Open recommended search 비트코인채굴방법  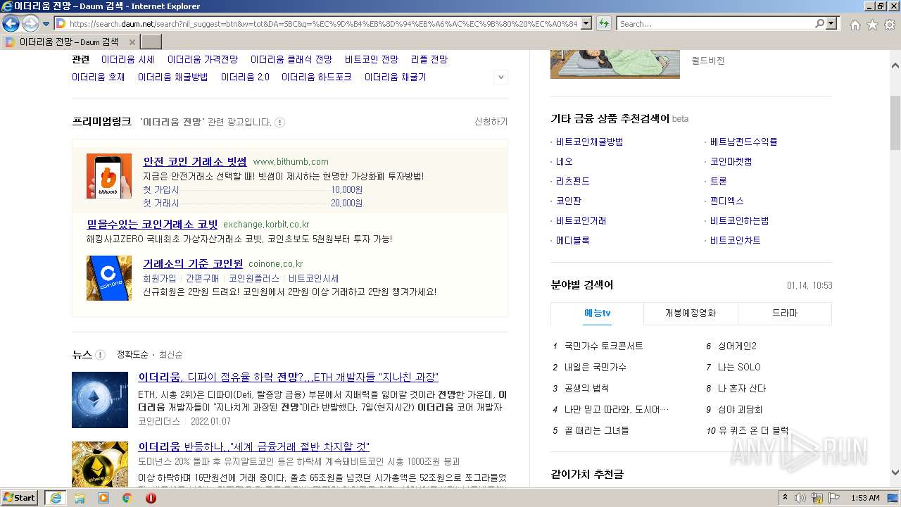589,142
